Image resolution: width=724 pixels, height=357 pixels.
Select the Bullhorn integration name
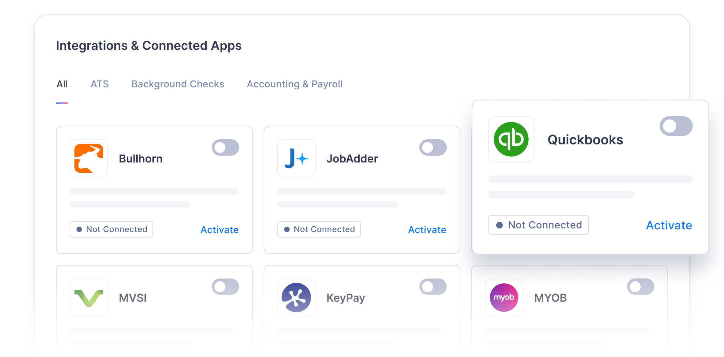coord(141,158)
